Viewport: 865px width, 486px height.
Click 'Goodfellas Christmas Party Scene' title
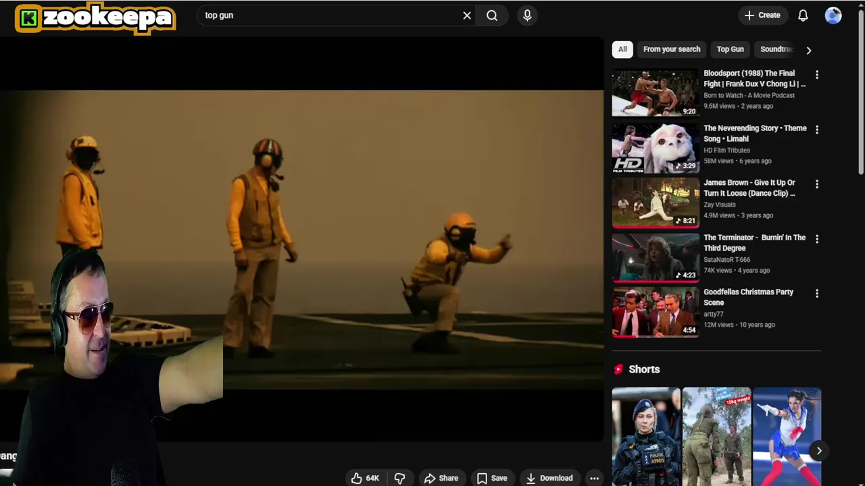point(748,297)
